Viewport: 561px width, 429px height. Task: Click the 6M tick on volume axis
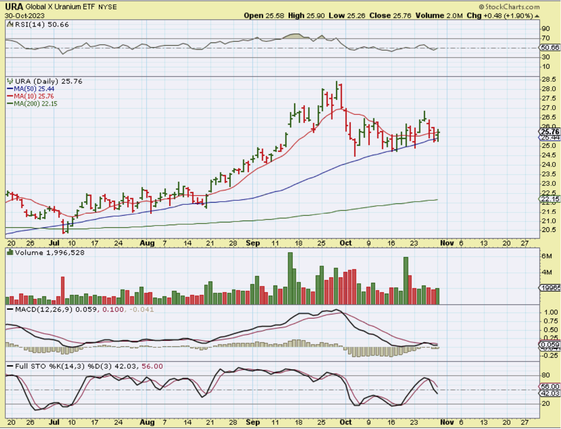pyautogui.click(x=546, y=256)
